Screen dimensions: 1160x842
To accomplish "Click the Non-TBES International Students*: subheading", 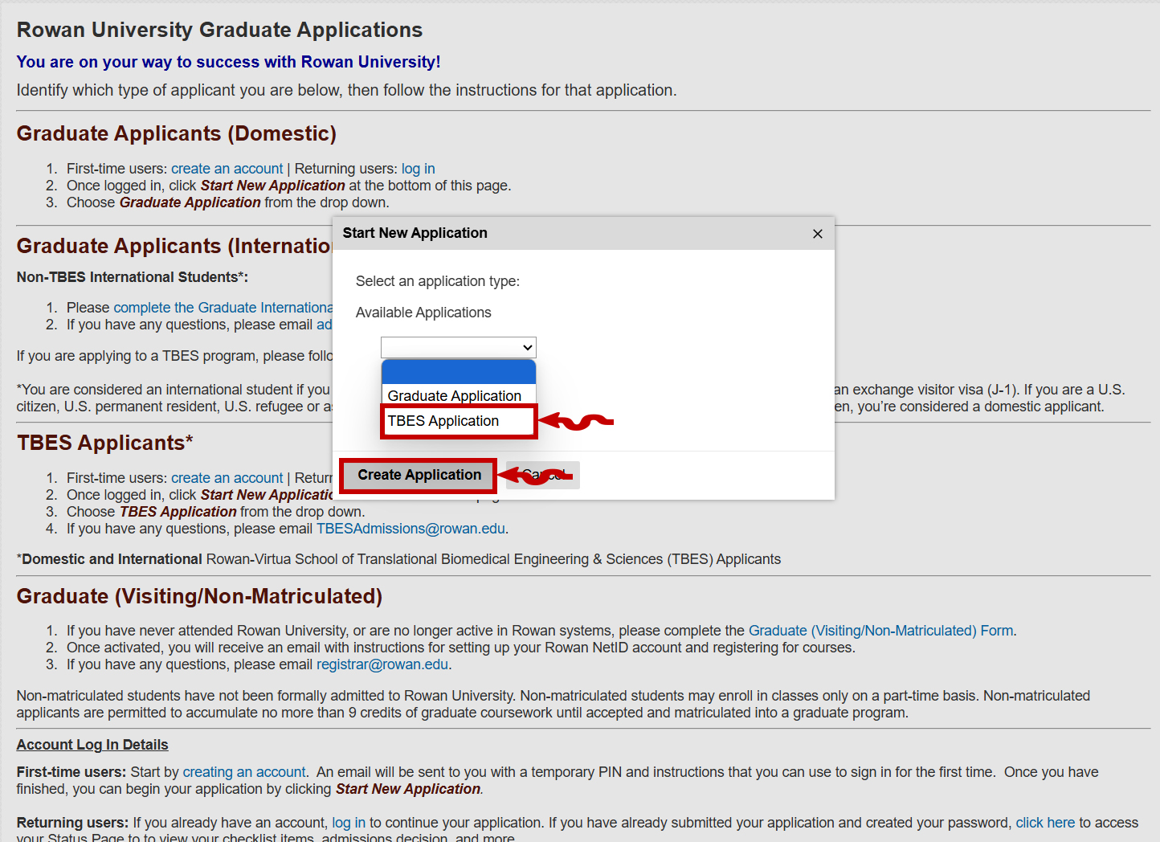I will coord(133,277).
